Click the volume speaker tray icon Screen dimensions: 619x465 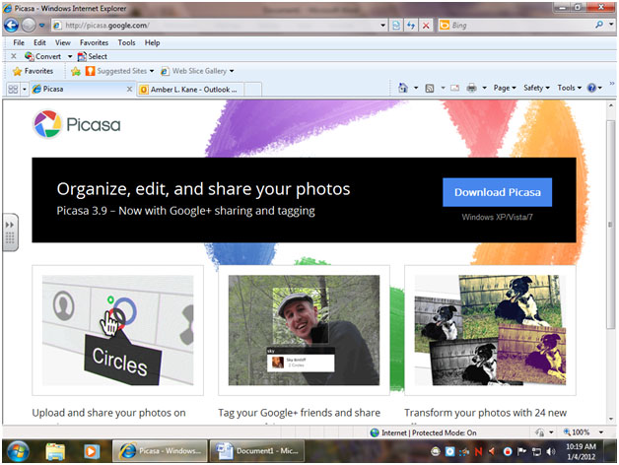(551, 451)
